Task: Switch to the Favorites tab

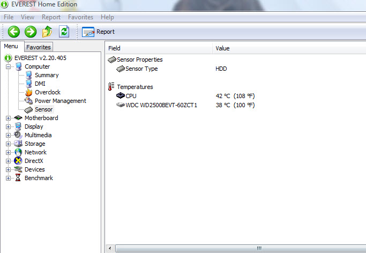Action: pos(39,47)
